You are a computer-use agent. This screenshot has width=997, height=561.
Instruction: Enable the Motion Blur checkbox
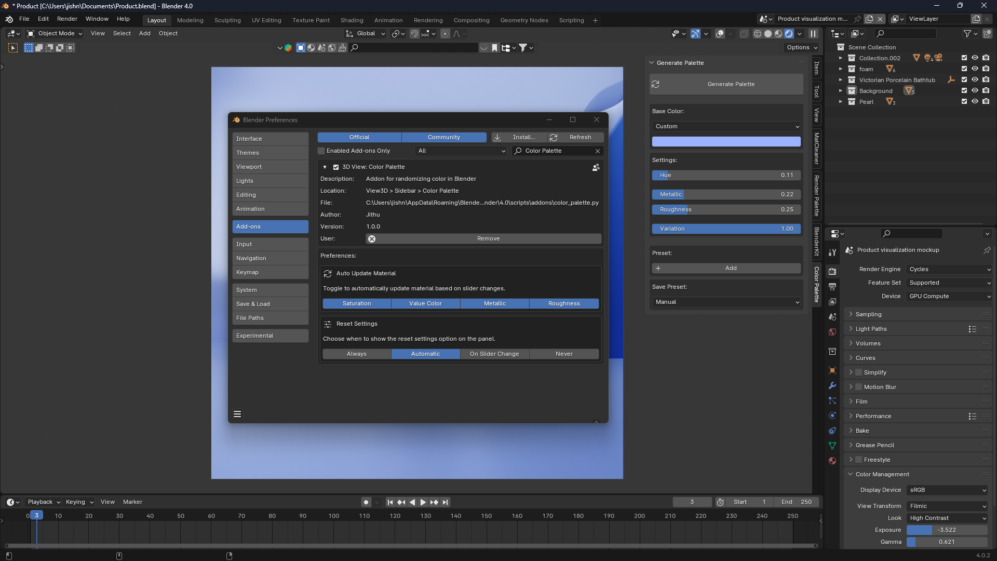click(x=859, y=386)
